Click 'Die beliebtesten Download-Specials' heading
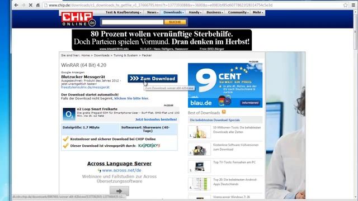358x201 pixels. pyautogui.click(x=215, y=120)
